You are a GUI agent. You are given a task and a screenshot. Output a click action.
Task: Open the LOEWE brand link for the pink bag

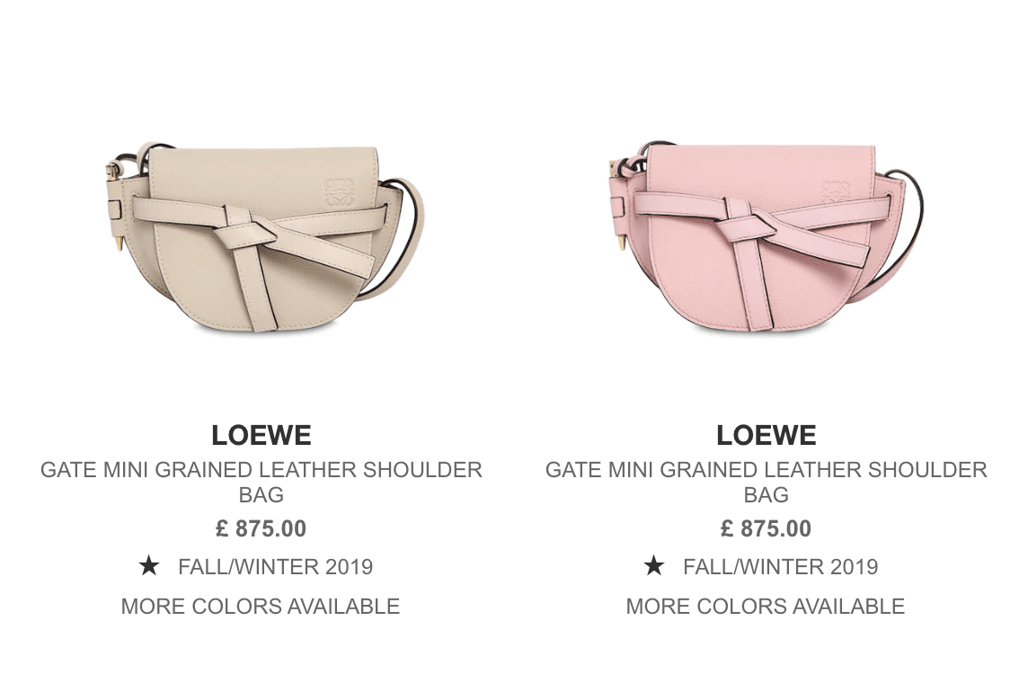click(766, 435)
